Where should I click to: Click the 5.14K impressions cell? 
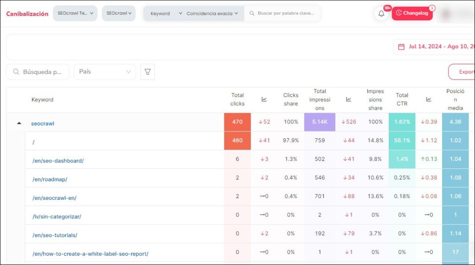320,122
